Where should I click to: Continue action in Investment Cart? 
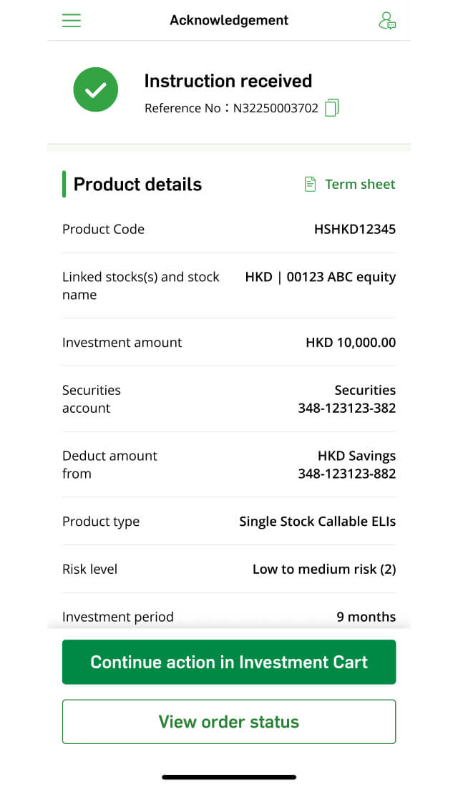[229, 662]
